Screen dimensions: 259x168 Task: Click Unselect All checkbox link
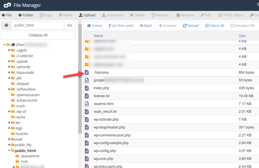[x=242, y=26]
